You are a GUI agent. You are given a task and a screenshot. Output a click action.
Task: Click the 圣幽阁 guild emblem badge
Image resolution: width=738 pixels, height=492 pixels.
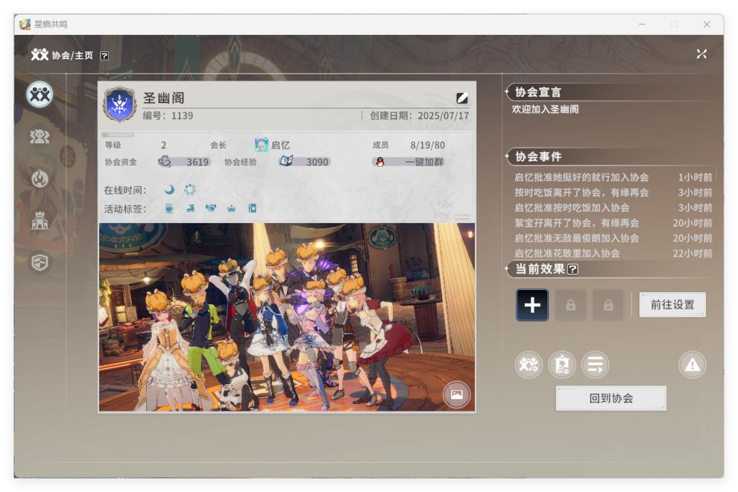tap(120, 104)
